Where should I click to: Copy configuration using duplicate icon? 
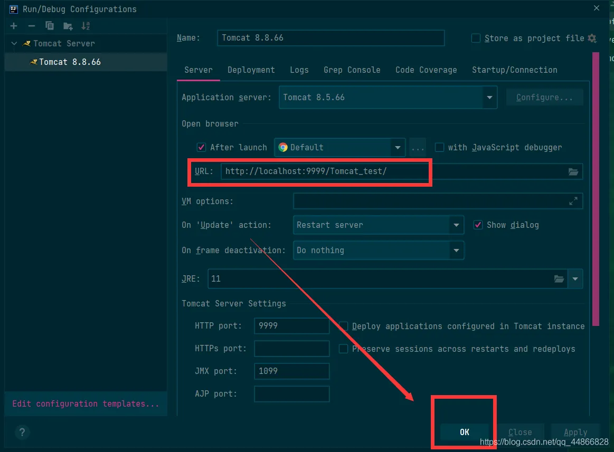(x=49, y=26)
